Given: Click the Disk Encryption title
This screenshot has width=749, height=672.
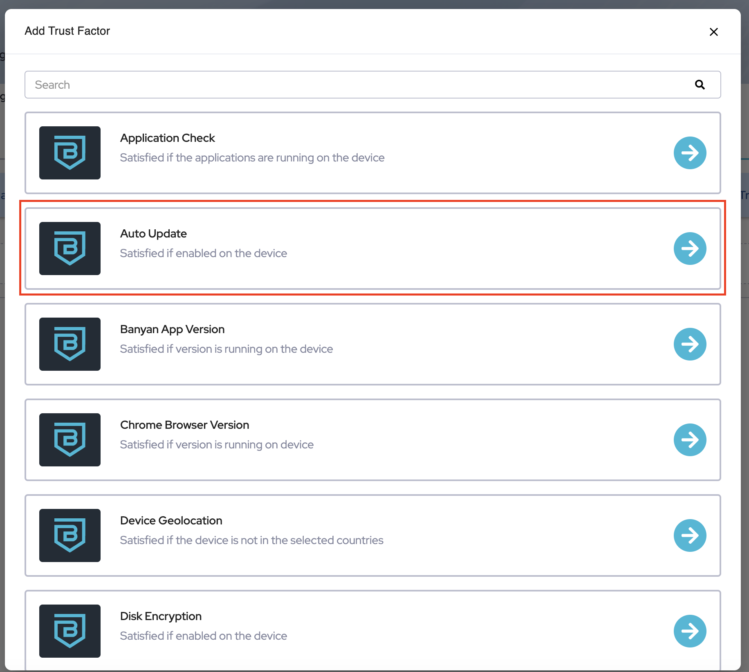Looking at the screenshot, I should (x=161, y=616).
